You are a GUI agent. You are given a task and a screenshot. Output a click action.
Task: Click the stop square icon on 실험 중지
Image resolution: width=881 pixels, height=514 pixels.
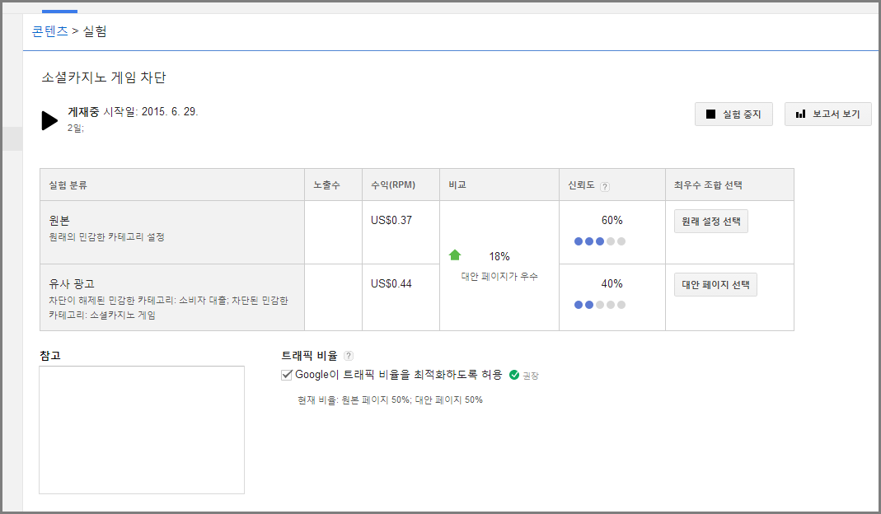coord(710,114)
